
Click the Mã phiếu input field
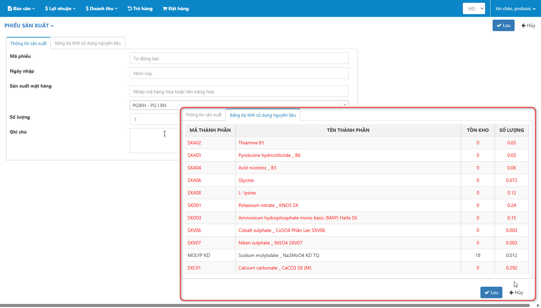coord(239,58)
